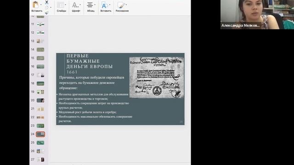
Task: Click the slide title 'ПЕРВЫЕ БУМАЖНЫЕ ДЕНЬГИ ЕВРОПЫ'
Action: (90, 61)
